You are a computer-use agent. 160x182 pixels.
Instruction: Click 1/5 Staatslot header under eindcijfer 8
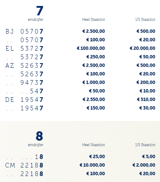tap(145, 145)
